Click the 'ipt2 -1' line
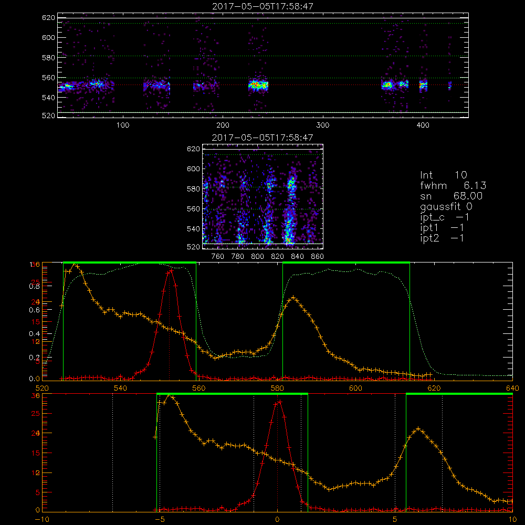 pos(442,238)
